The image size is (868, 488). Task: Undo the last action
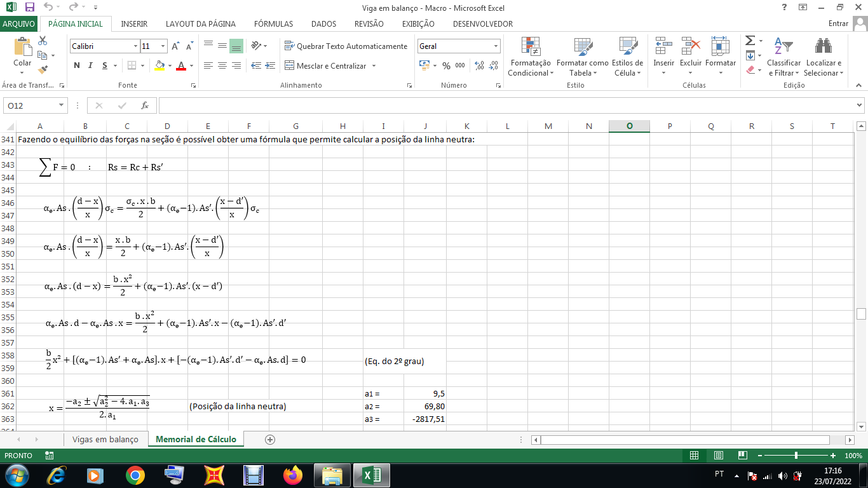point(48,7)
